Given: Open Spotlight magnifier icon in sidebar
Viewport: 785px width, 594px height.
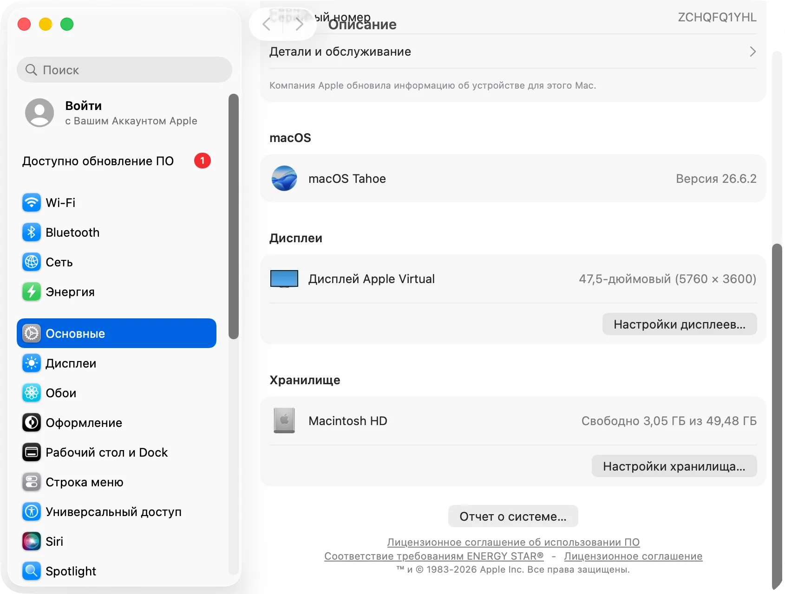Looking at the screenshot, I should (x=32, y=571).
